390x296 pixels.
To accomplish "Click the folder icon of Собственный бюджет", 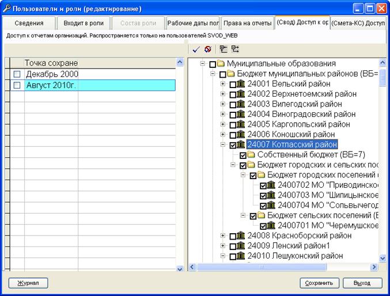I will coord(251,154).
